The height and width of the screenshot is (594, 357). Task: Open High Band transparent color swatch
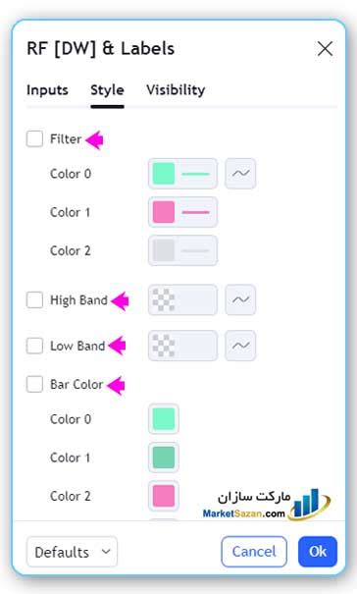click(182, 299)
